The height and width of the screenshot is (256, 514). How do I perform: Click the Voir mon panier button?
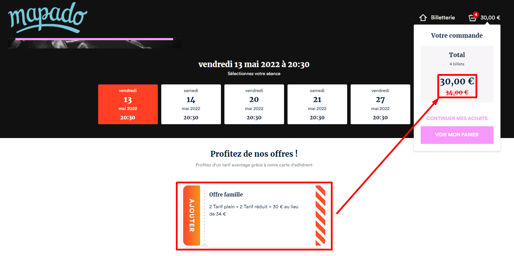[x=457, y=135]
